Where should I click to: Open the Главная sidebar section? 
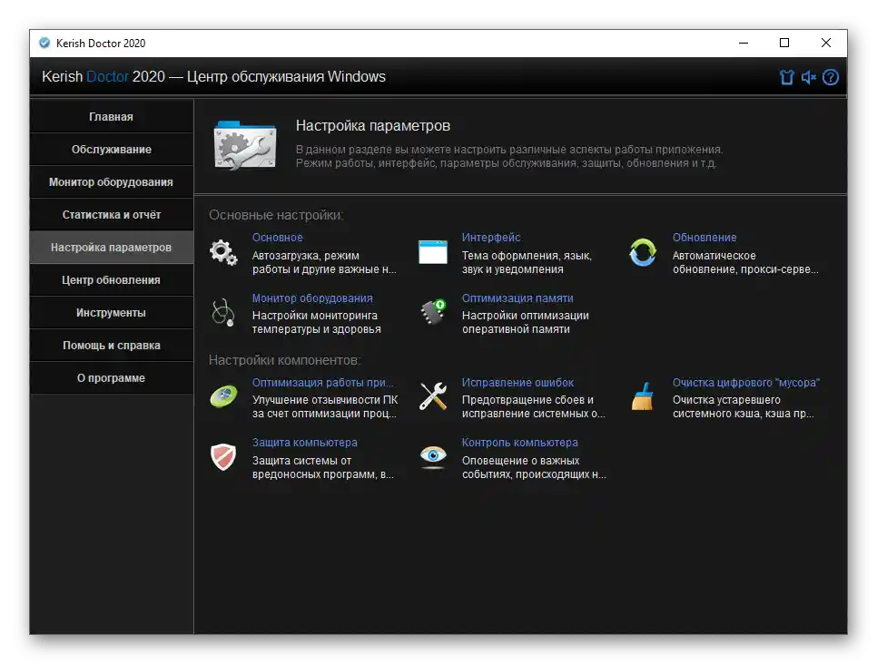pos(112,116)
